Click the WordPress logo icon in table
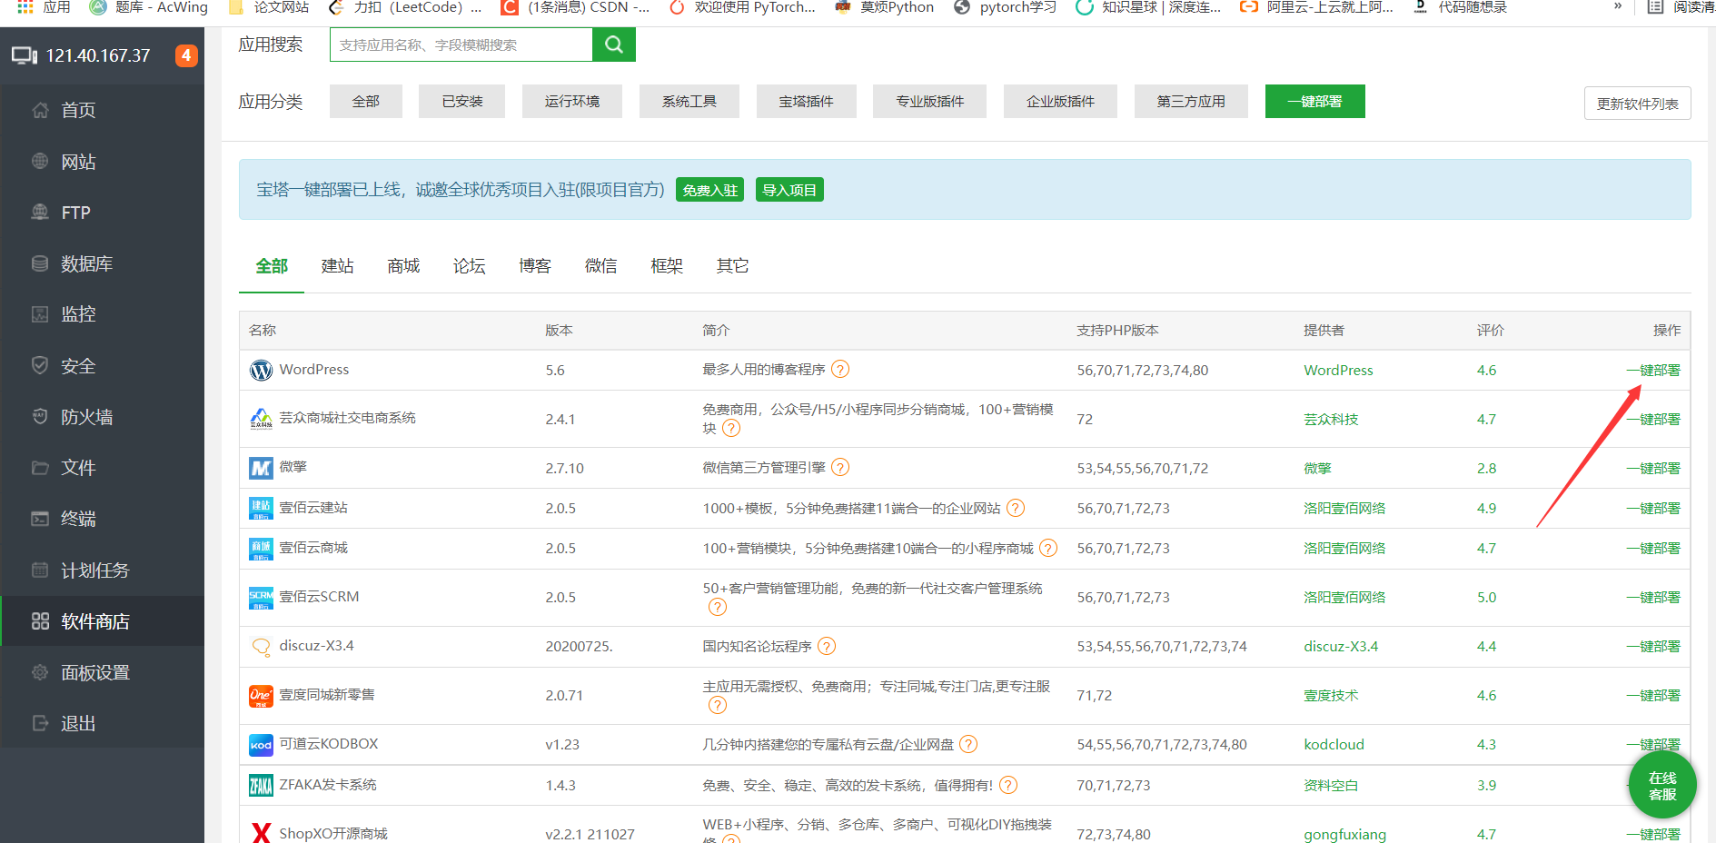This screenshot has width=1716, height=843. tap(261, 371)
